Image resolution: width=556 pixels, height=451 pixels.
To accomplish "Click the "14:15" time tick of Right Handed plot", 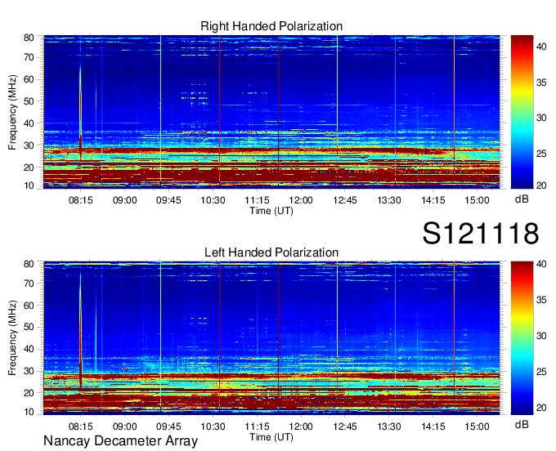I will pyautogui.click(x=433, y=200).
